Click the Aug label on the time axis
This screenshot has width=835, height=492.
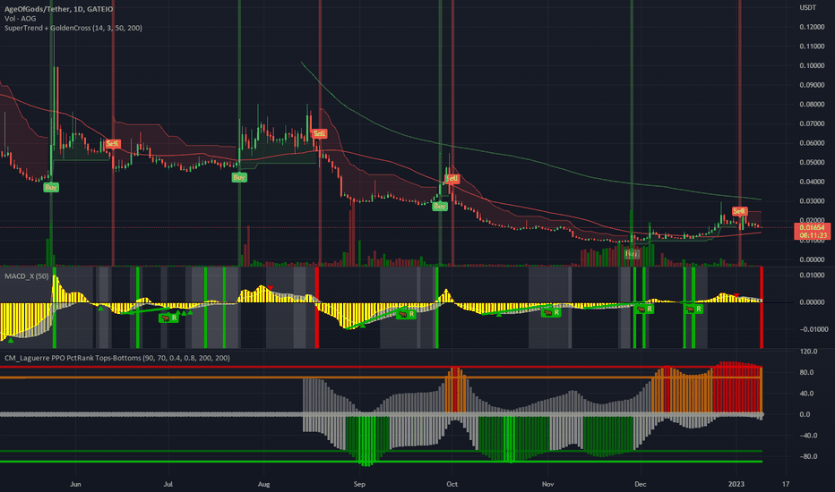click(263, 484)
